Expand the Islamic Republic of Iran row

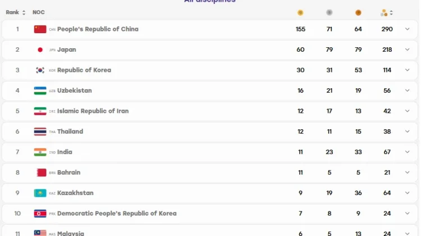408,111
